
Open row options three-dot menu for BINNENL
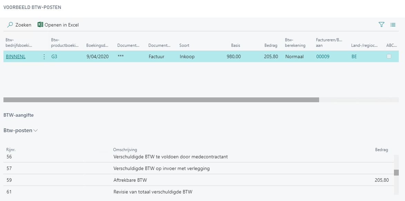coord(44,57)
